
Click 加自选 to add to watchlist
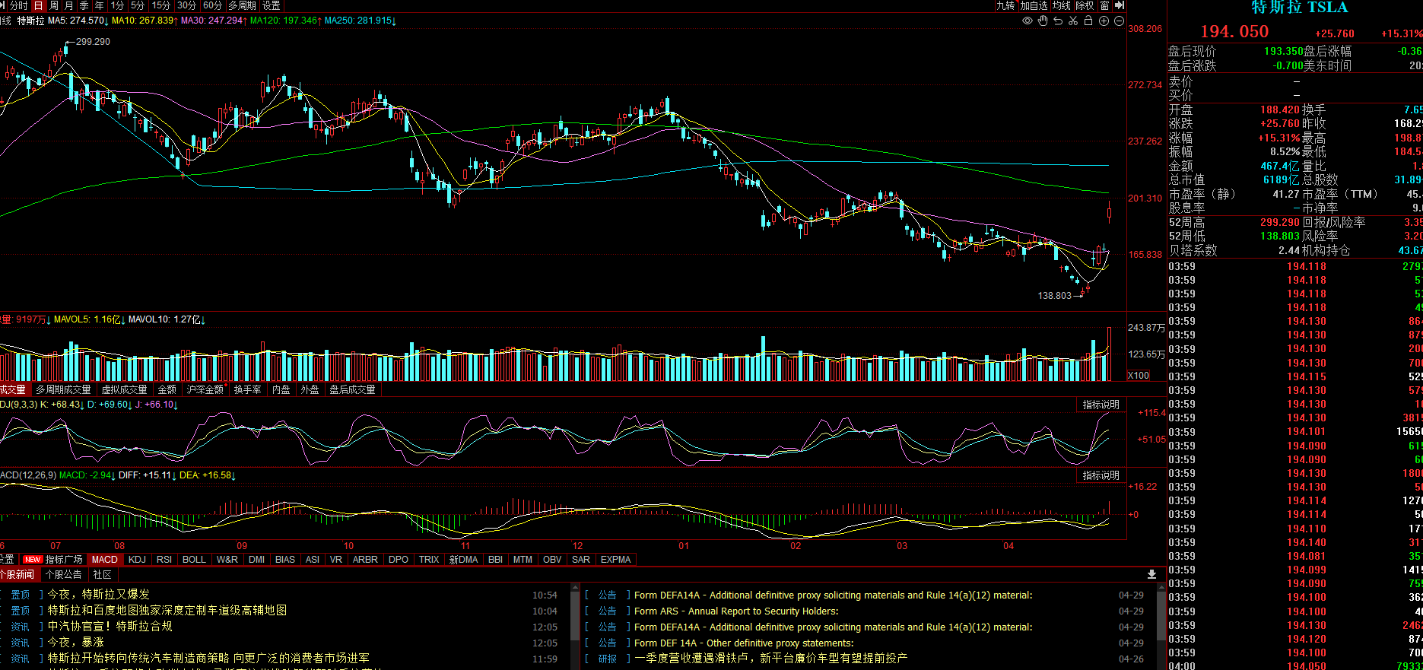point(1034,5)
